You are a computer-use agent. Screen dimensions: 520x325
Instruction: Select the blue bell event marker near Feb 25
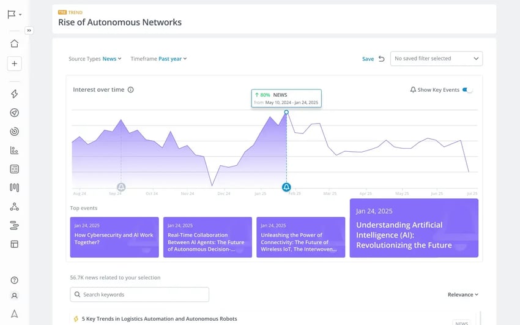click(x=286, y=187)
